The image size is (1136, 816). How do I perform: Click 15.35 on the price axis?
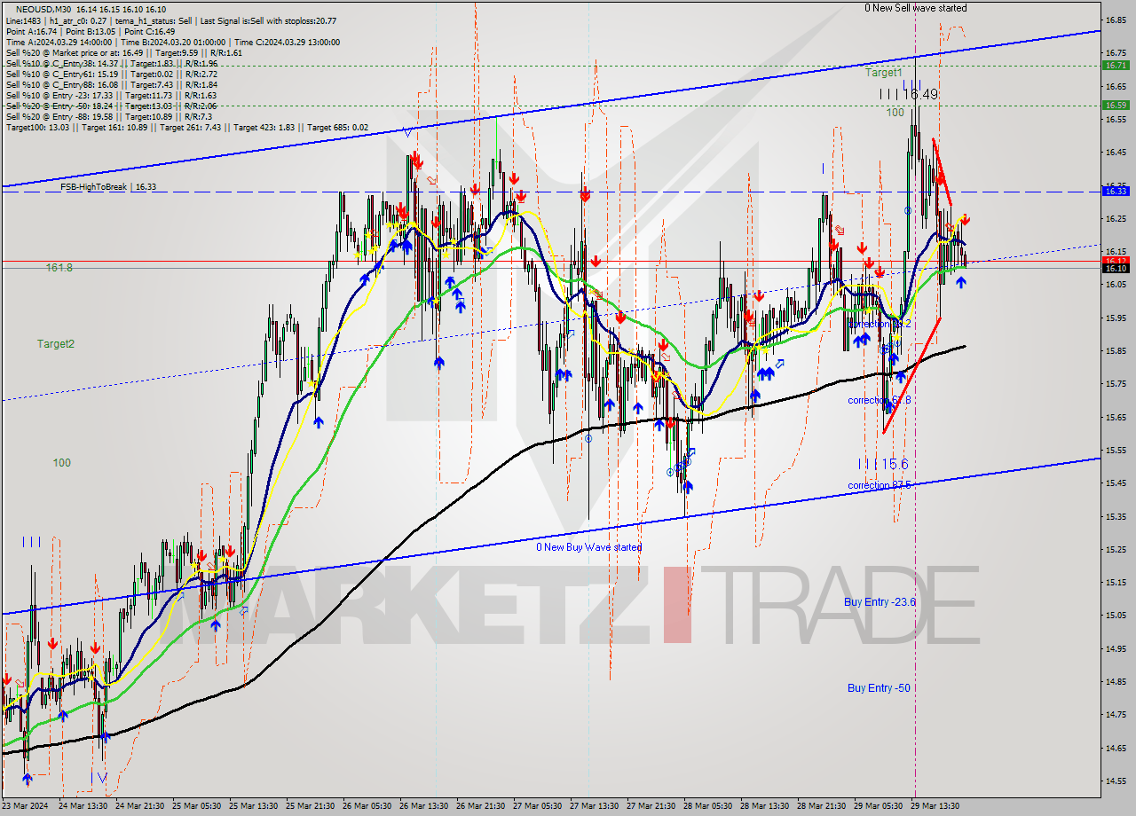coord(1116,516)
